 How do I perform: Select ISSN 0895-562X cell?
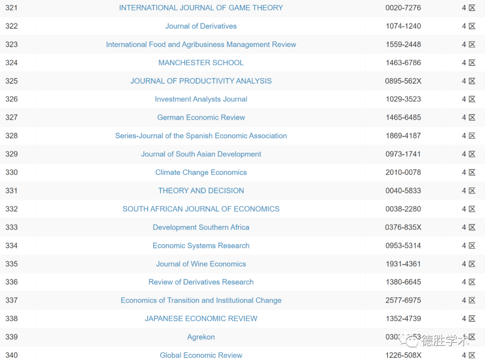[403, 81]
